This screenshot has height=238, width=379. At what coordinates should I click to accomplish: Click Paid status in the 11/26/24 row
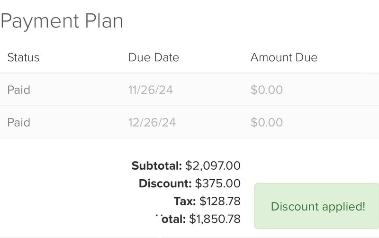(18, 90)
